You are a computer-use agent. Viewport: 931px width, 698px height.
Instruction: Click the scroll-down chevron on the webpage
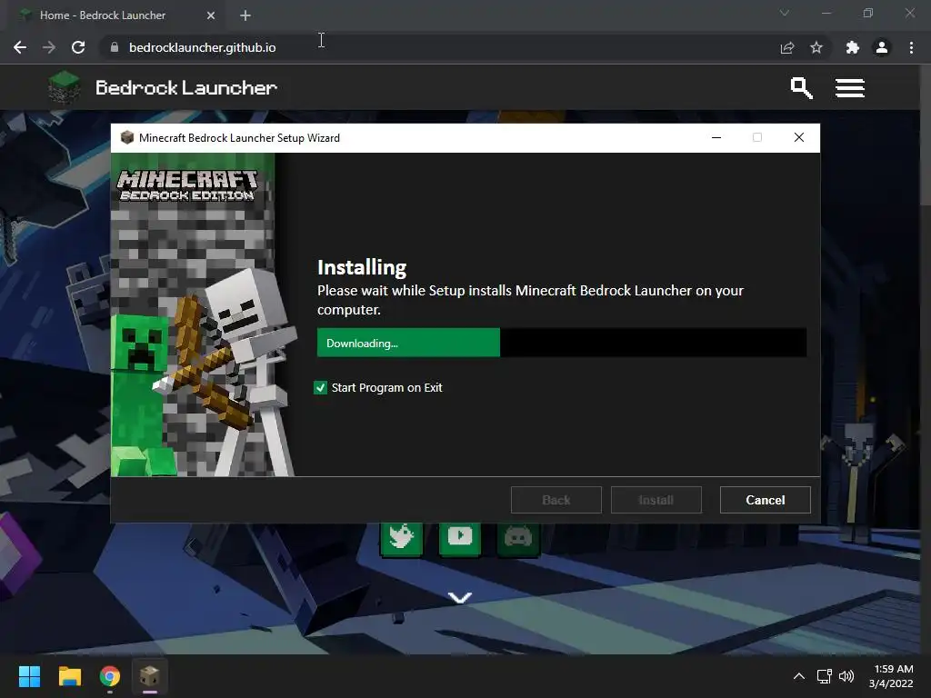point(459,597)
